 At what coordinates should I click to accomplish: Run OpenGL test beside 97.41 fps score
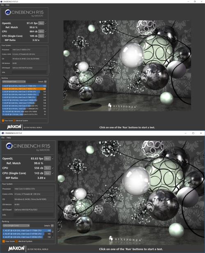41,23
